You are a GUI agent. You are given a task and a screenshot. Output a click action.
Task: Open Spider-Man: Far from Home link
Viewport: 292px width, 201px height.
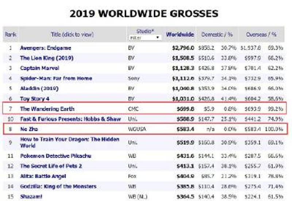(56, 78)
